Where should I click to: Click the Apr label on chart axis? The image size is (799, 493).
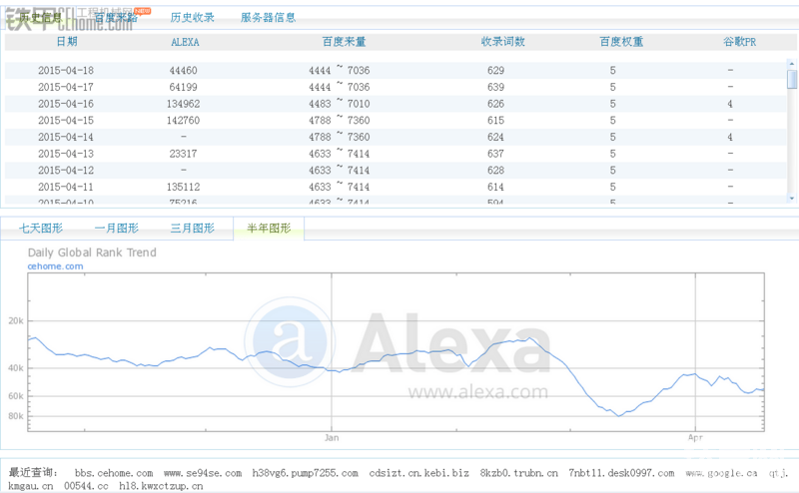[x=695, y=438]
